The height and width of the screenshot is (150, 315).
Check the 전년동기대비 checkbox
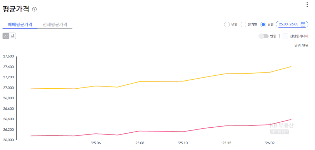click(285, 36)
